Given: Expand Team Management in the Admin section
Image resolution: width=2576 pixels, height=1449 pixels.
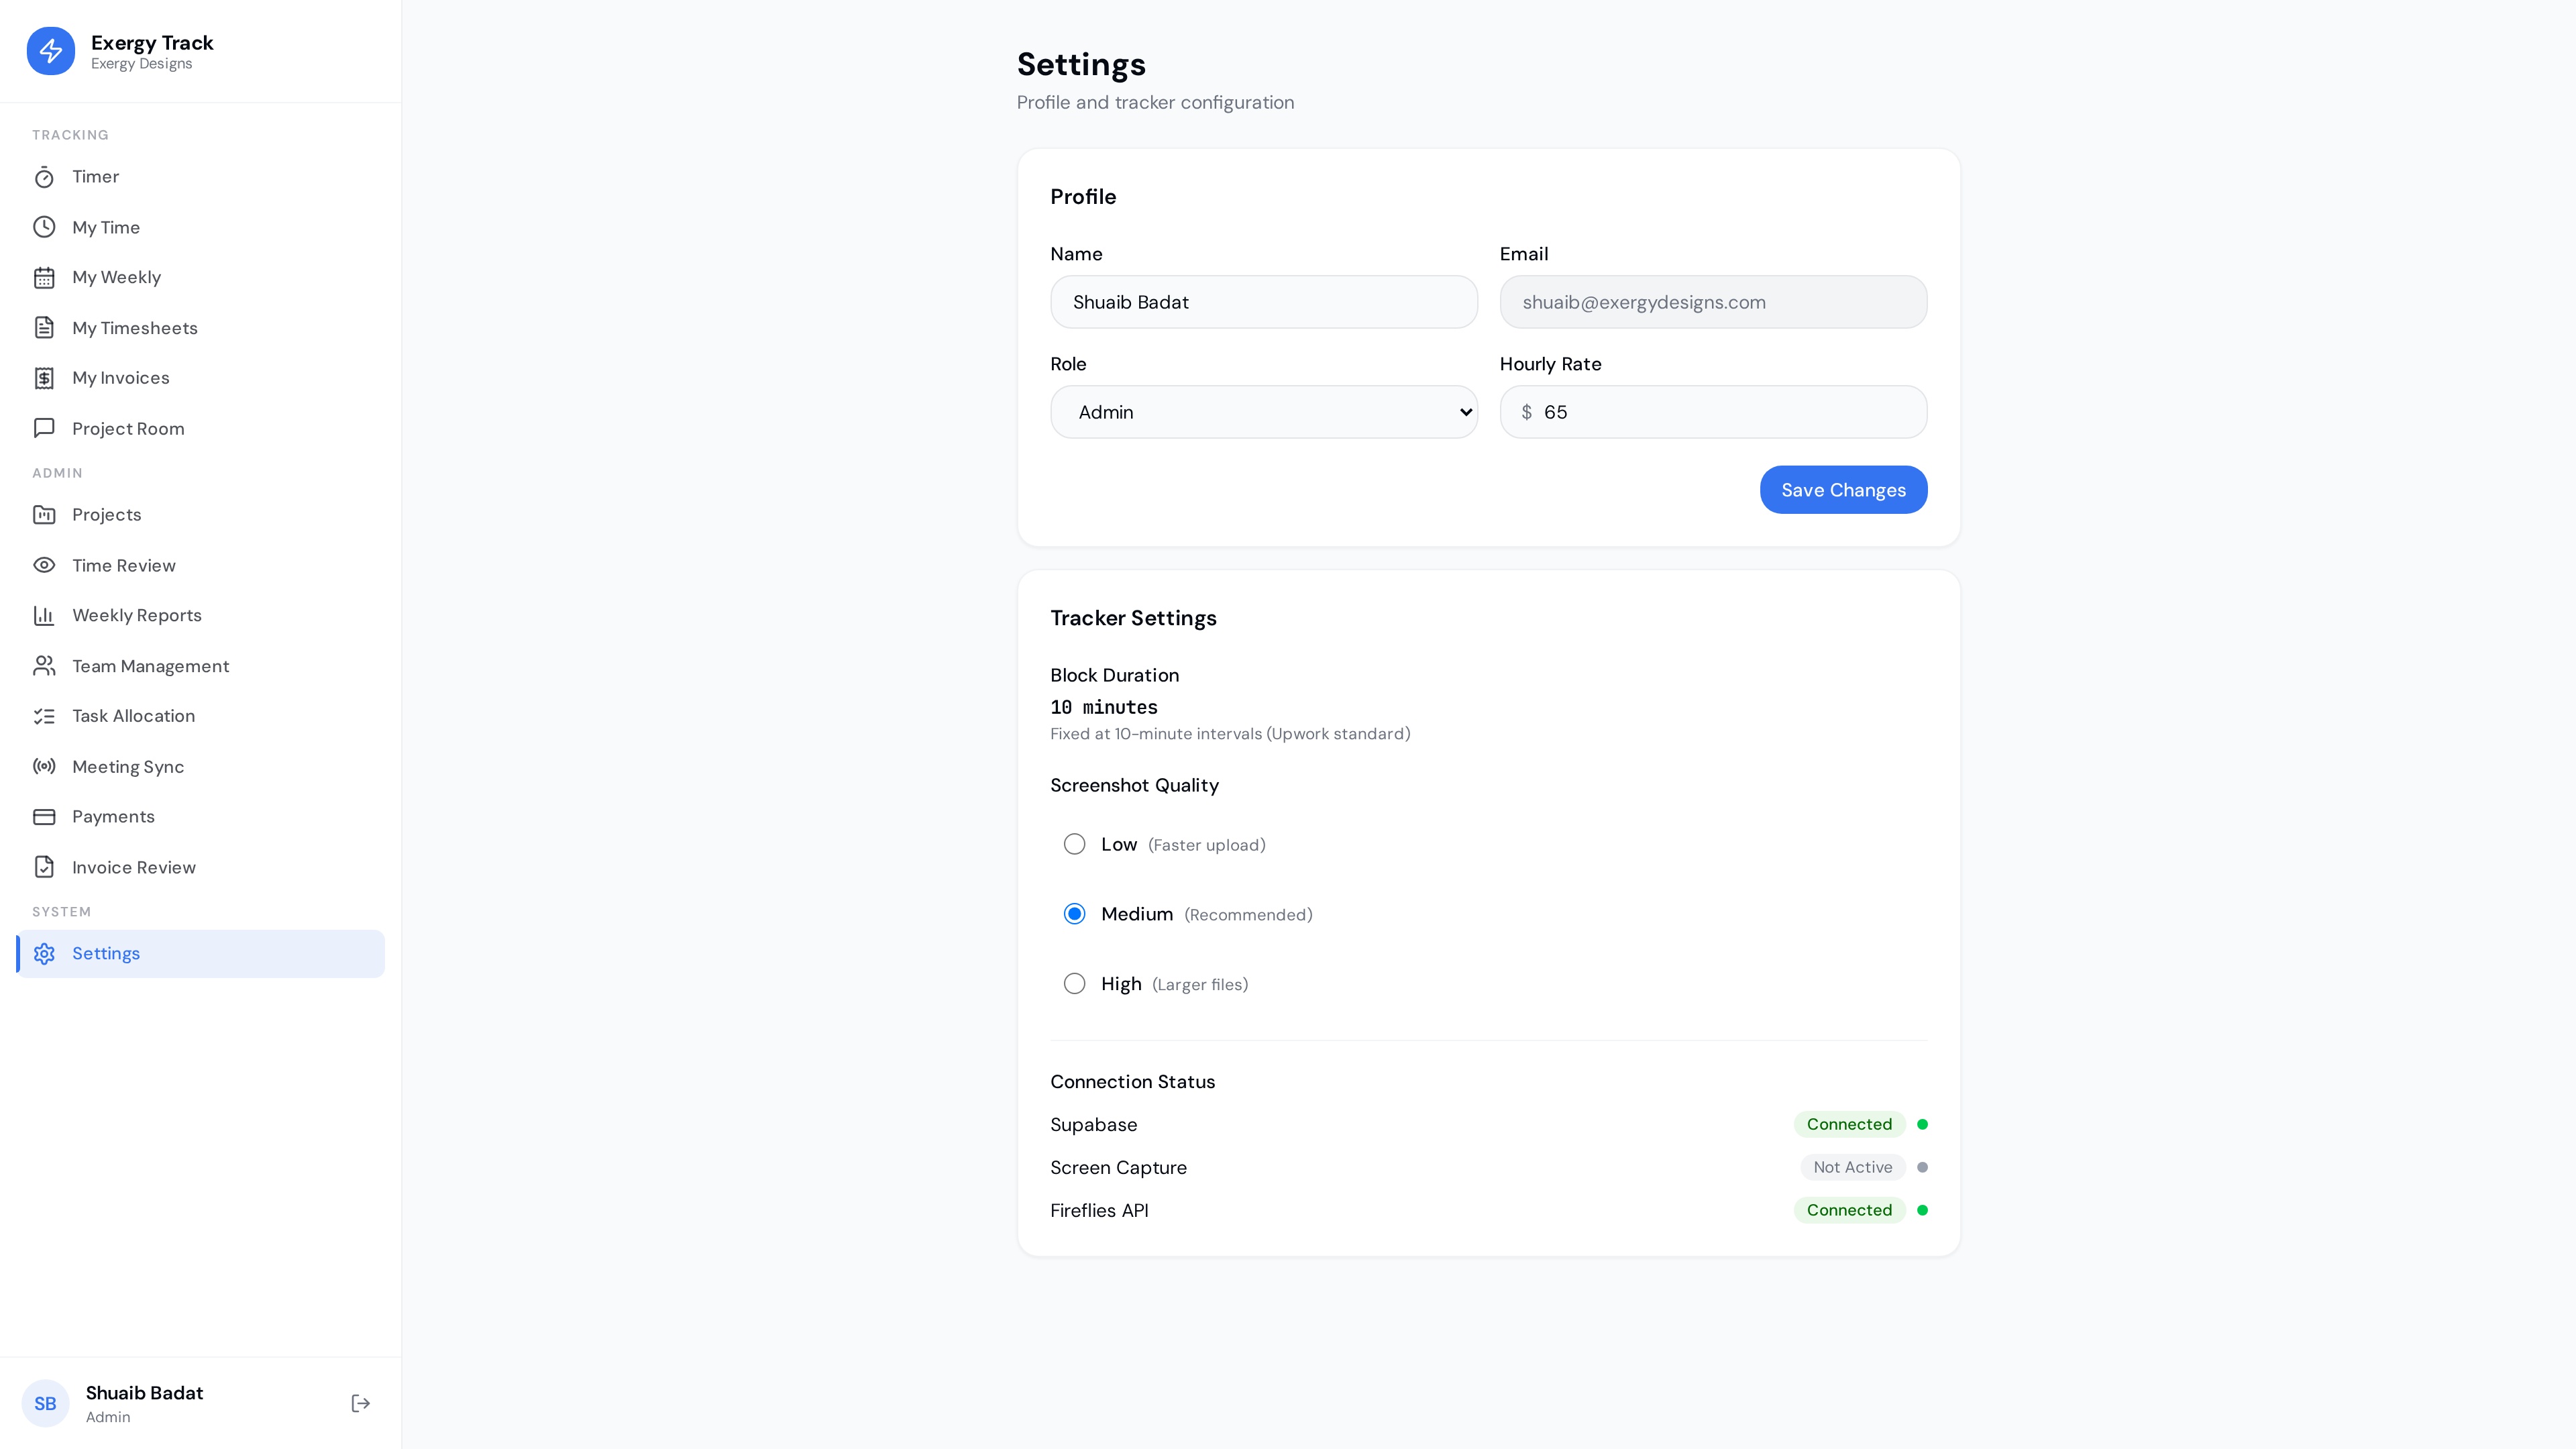Looking at the screenshot, I should [x=151, y=665].
